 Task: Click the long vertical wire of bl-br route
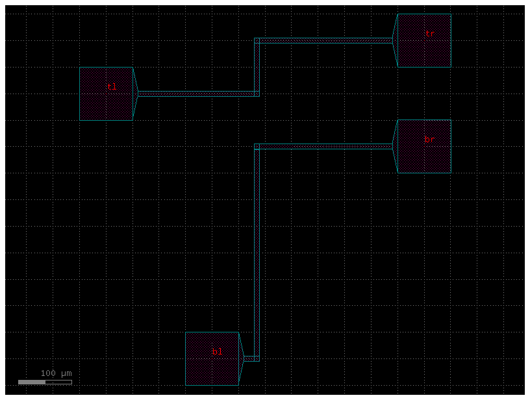257,253
